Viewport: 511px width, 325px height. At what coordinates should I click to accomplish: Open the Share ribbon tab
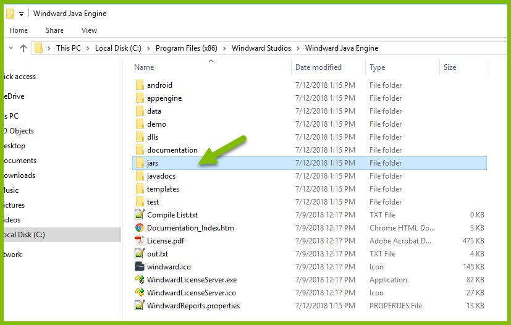click(x=54, y=30)
